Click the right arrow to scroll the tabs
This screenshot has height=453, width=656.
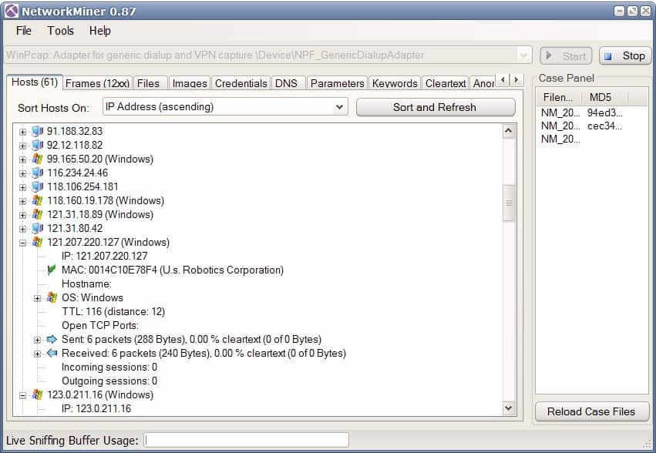point(516,79)
